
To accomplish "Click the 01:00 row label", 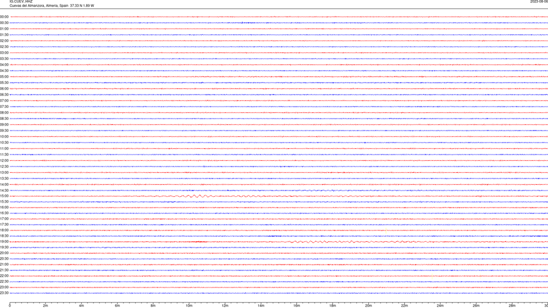I will (x=4, y=29).
